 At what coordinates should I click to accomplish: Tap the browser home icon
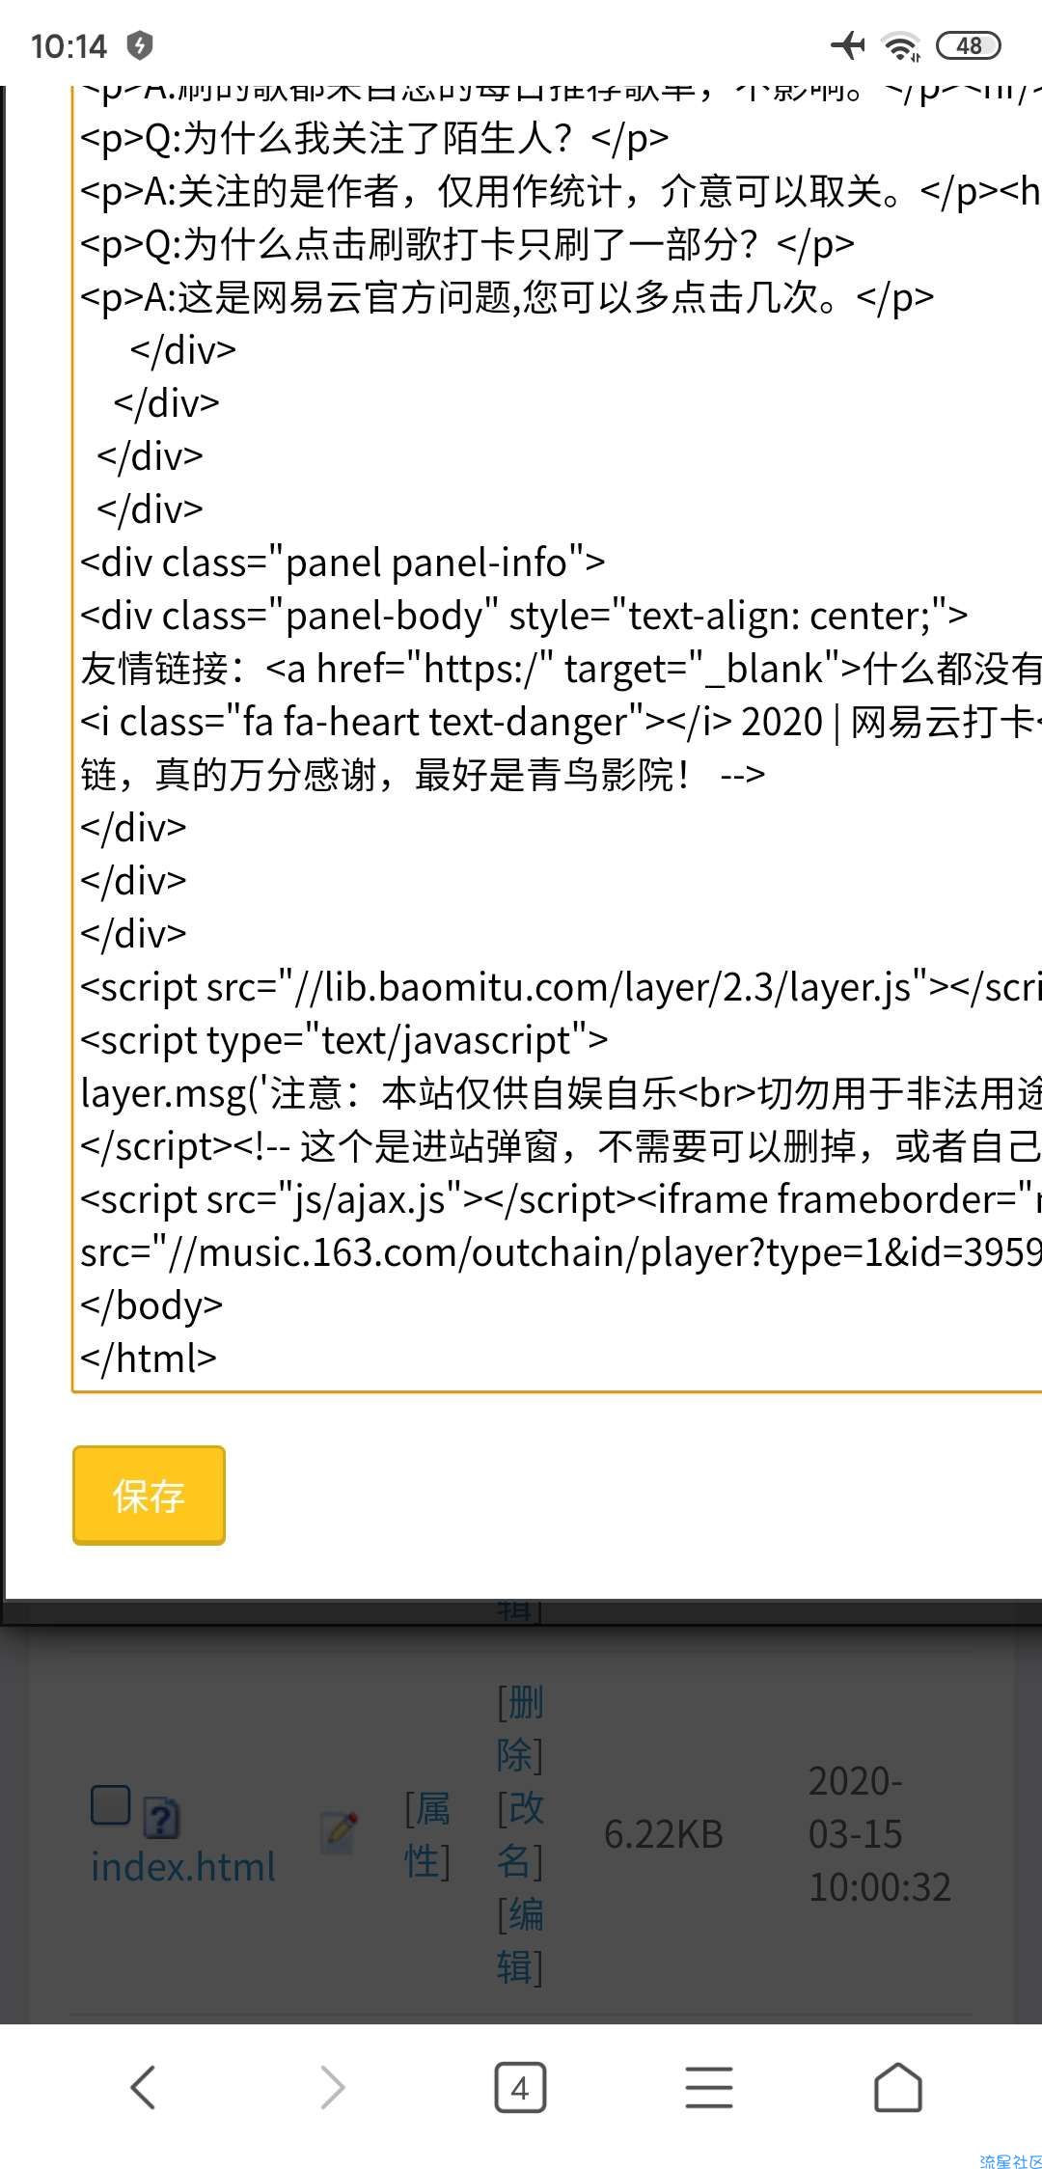click(x=898, y=2087)
